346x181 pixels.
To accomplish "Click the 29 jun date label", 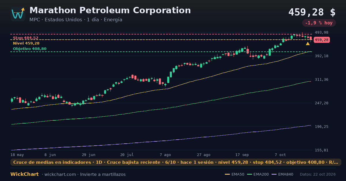I will coord(89,155).
